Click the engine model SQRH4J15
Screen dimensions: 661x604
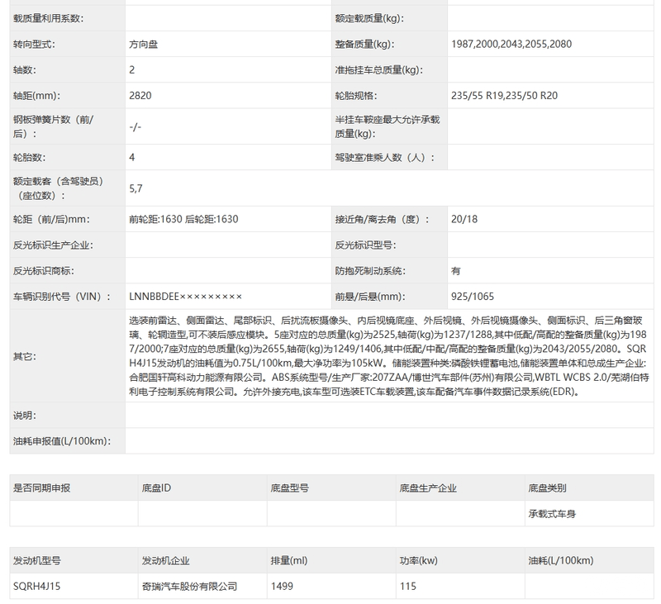click(x=37, y=586)
